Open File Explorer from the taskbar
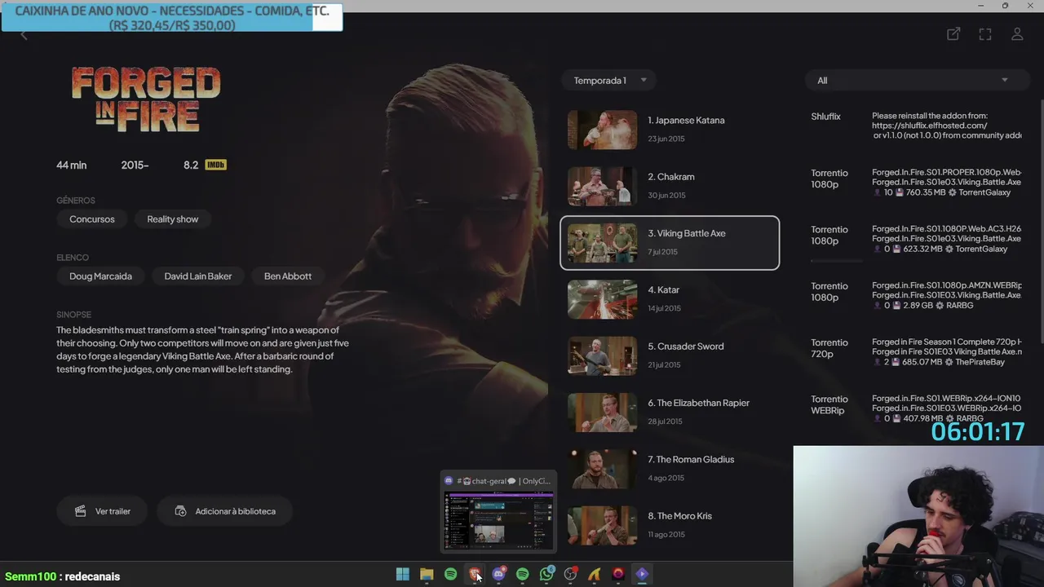The height and width of the screenshot is (587, 1044). [427, 574]
